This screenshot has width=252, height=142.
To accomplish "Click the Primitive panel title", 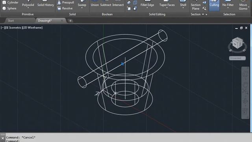I will click(x=28, y=14).
